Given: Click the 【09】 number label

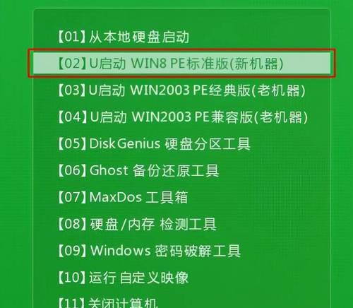Looking at the screenshot, I should tap(71, 251).
